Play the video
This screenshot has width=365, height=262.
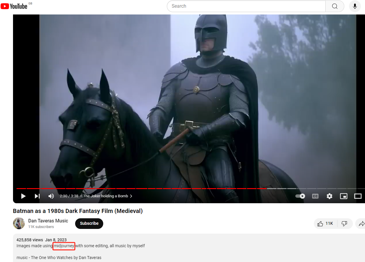(x=23, y=196)
